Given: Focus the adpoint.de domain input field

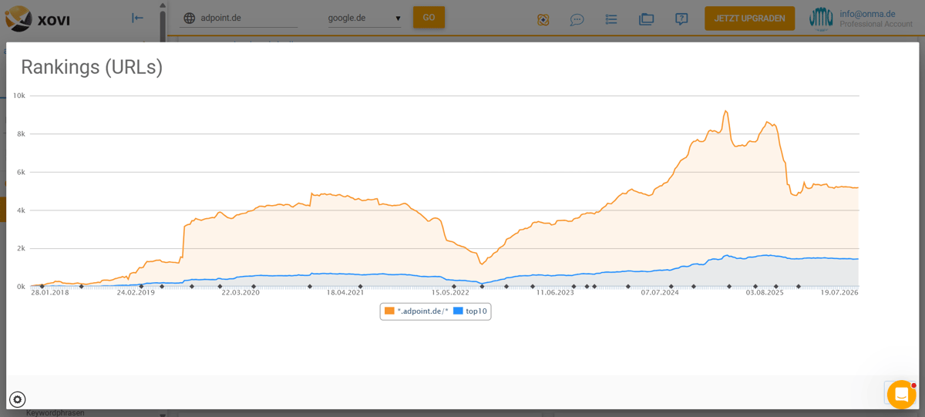Looking at the screenshot, I should tap(247, 18).
